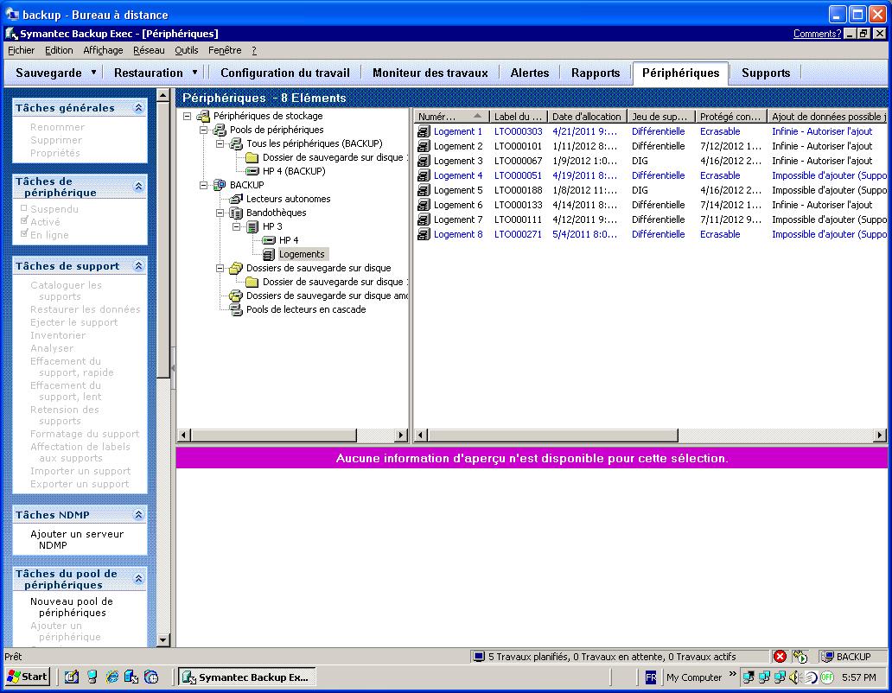Click the red error icon in status bar
Viewport: 892px width, 693px height.
780,657
